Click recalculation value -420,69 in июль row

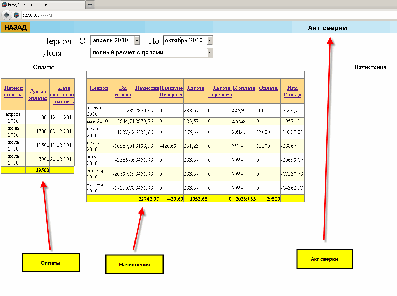click(x=171, y=146)
